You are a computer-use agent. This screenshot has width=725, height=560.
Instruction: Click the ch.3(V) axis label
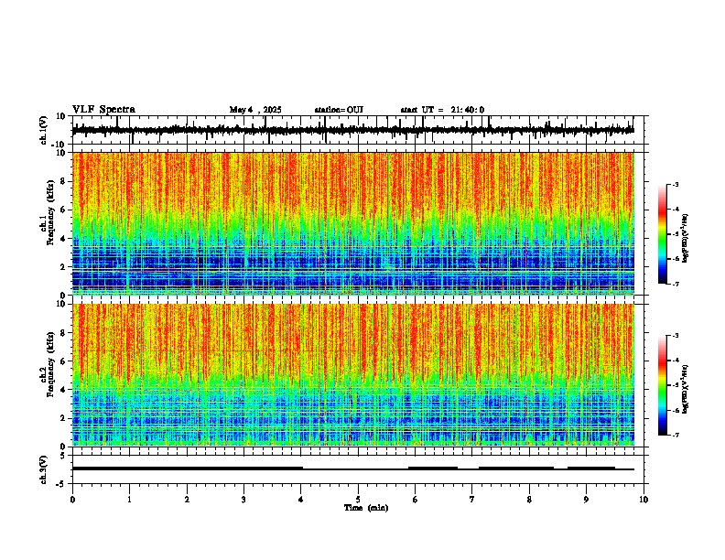(44, 469)
